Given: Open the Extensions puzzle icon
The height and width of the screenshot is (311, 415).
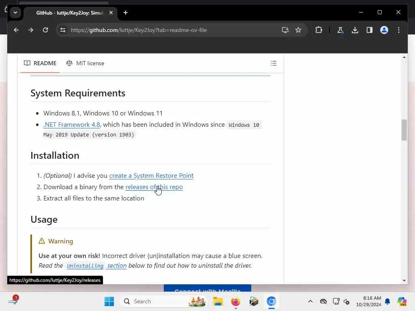Looking at the screenshot, I should 319,30.
